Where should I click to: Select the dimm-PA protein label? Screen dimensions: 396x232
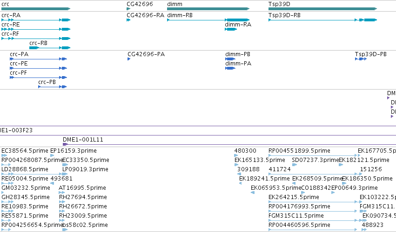238,64
